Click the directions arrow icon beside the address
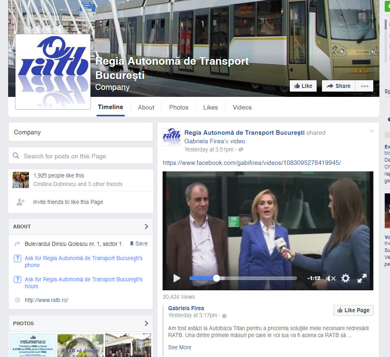The image size is (390, 357). [18, 244]
